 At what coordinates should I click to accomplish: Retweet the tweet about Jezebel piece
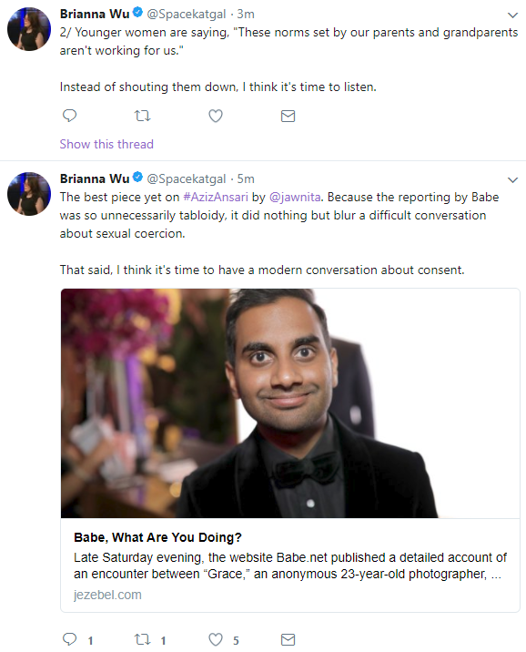point(143,639)
